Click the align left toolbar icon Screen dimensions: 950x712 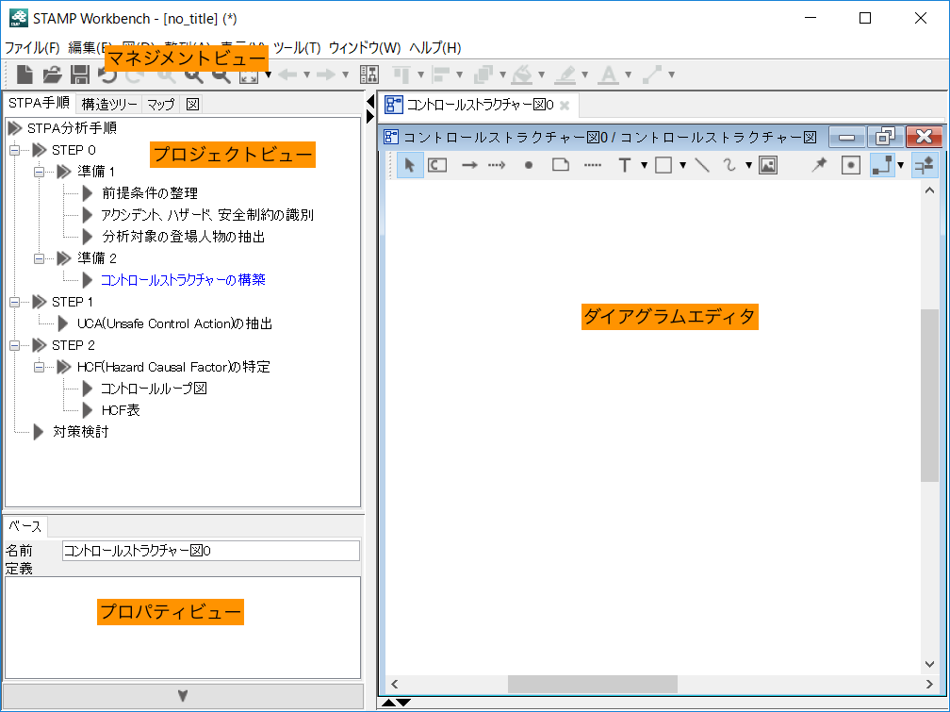coord(441,75)
